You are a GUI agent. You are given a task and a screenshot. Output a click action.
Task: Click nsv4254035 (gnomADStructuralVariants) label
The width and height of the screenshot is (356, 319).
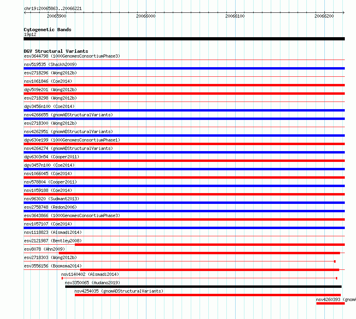click(119, 291)
